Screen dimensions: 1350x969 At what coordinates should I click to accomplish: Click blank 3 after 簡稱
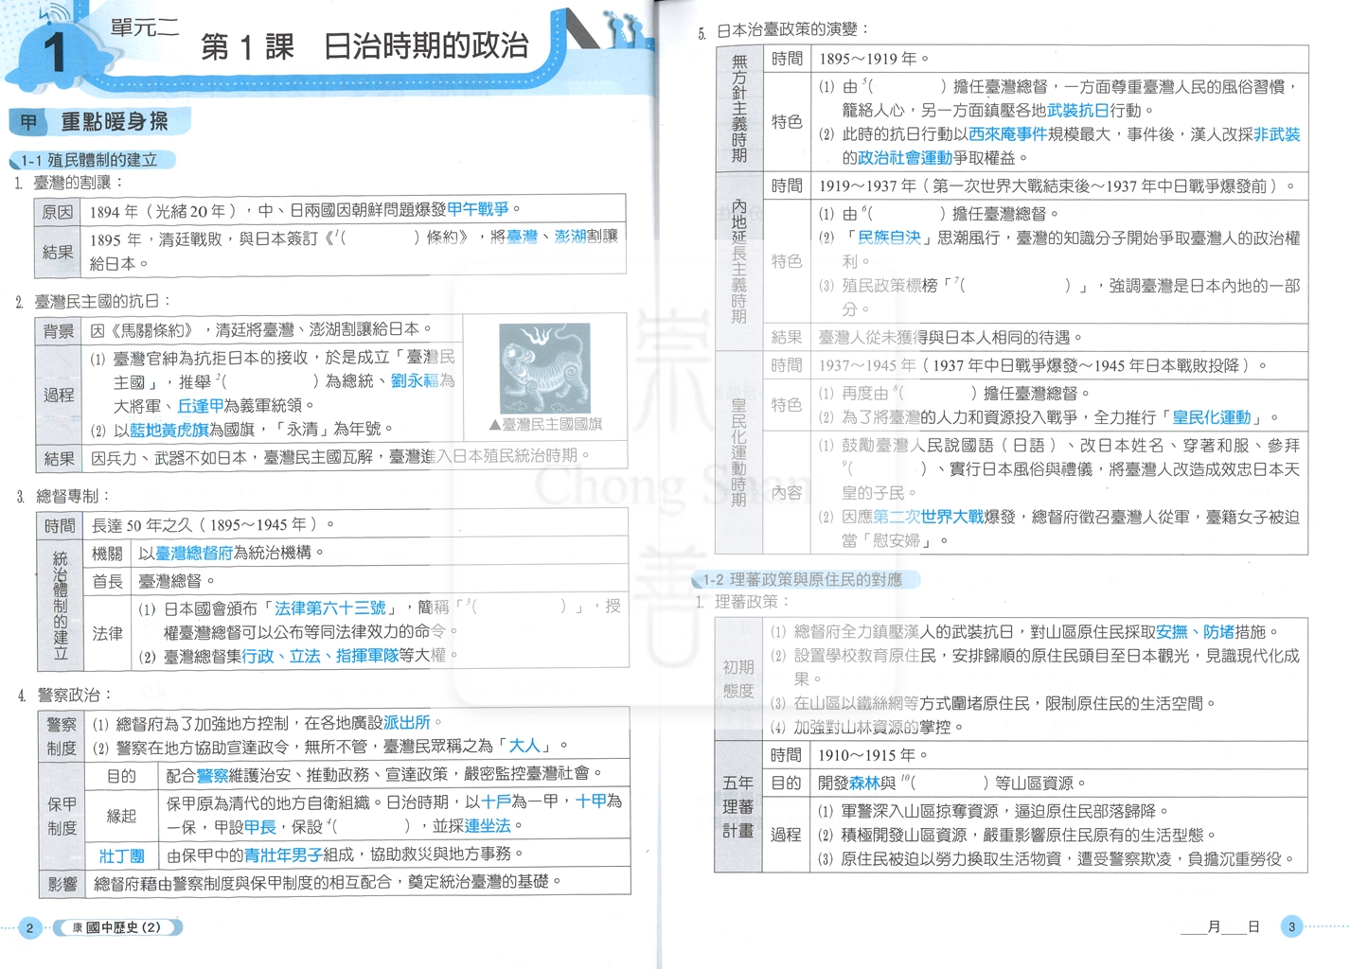click(520, 607)
